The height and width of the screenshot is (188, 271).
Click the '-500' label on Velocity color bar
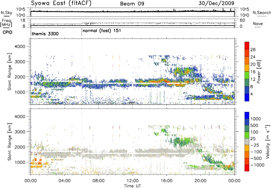click(256, 158)
